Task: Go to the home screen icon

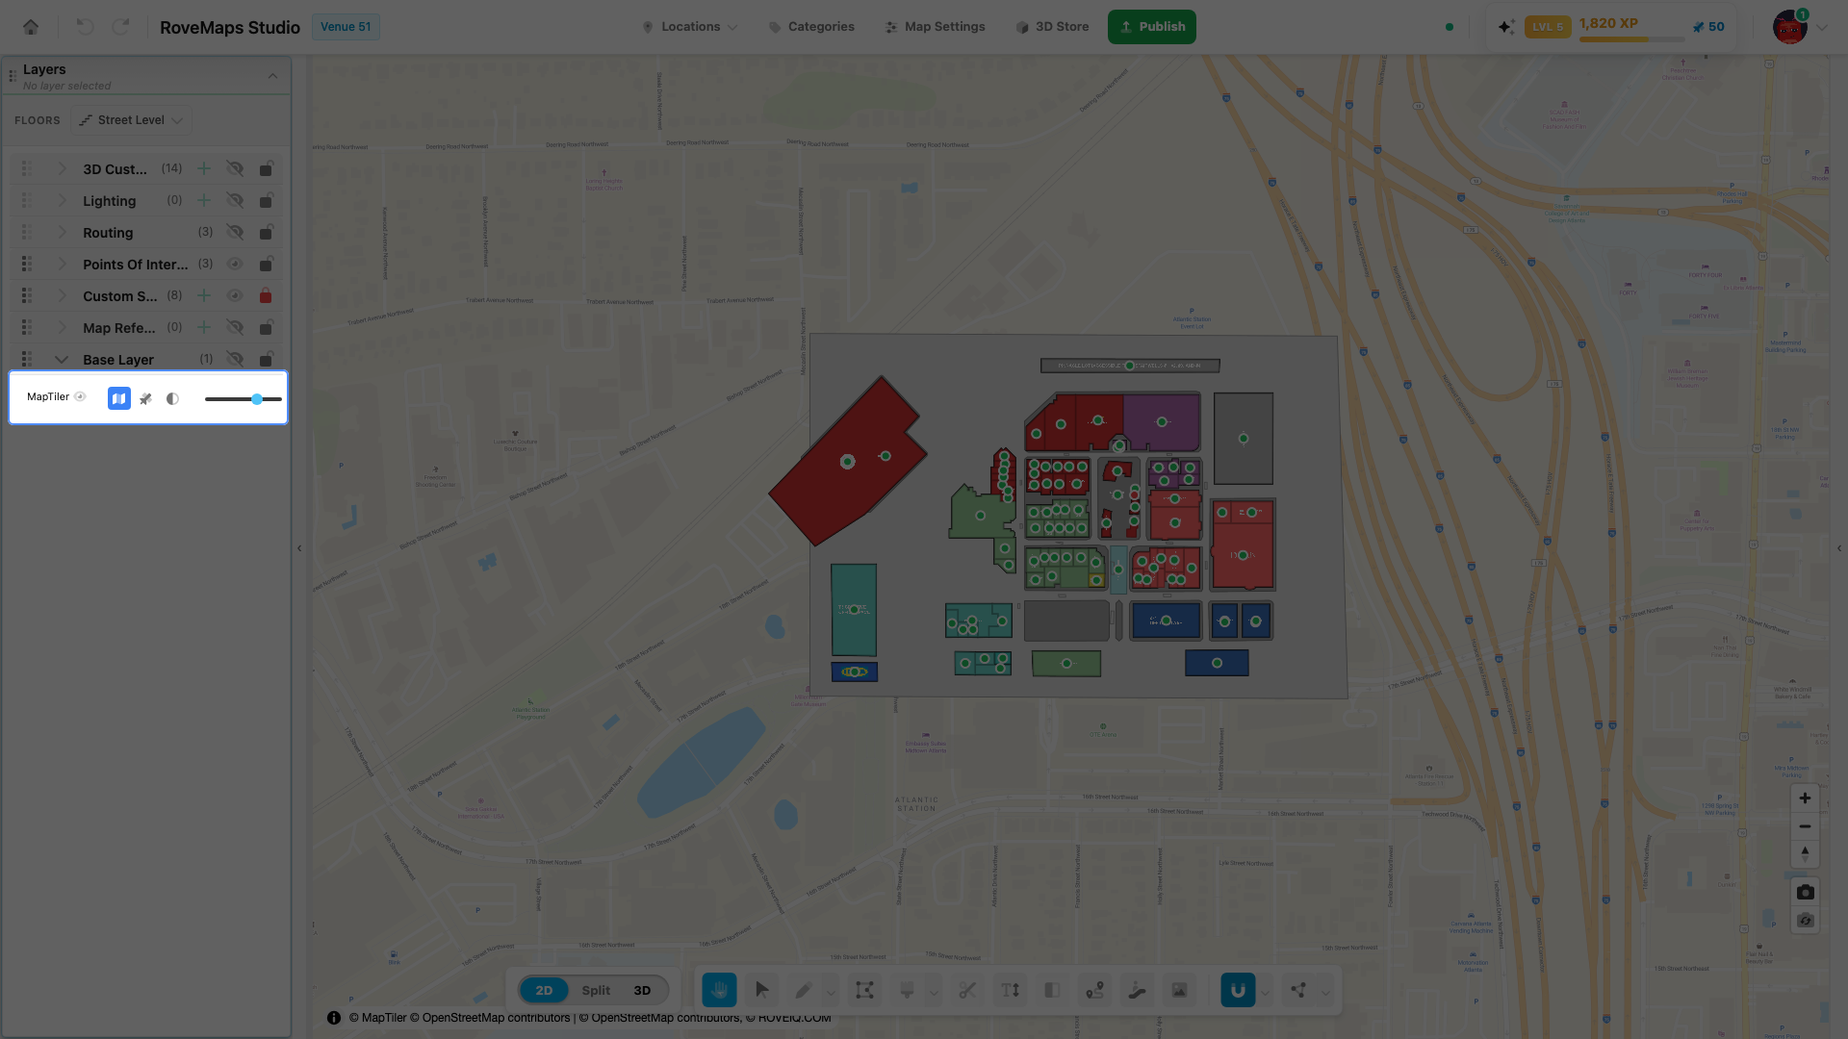Action: pyautogui.click(x=31, y=27)
